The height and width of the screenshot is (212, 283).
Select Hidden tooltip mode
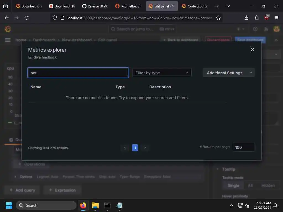(268, 185)
